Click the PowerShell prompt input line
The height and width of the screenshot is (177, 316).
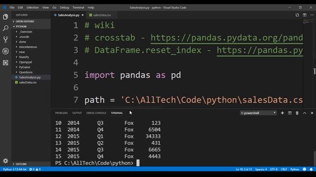pyautogui.click(x=97, y=163)
